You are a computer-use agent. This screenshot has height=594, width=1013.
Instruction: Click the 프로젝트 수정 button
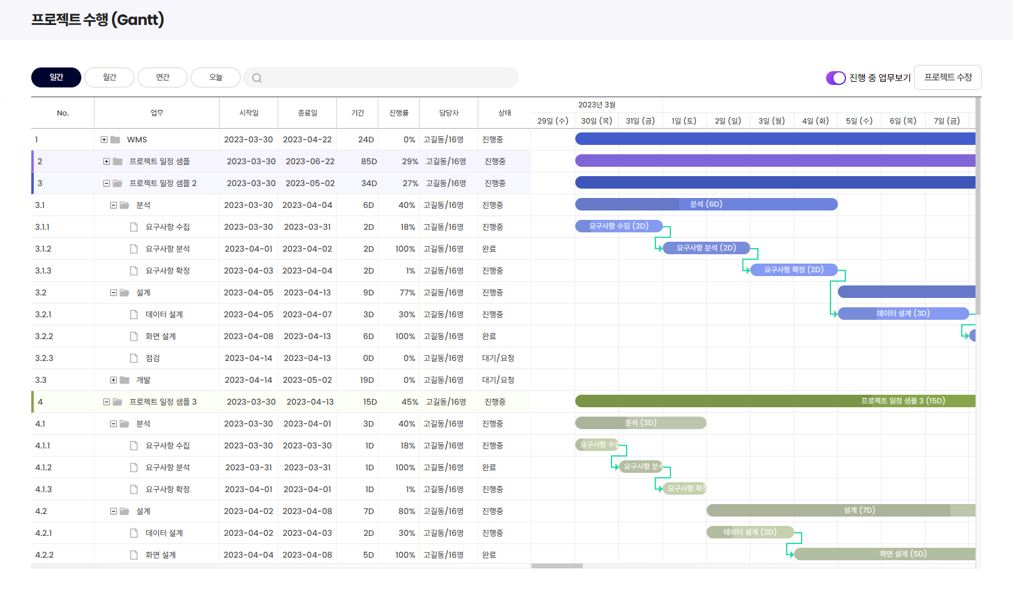[947, 77]
